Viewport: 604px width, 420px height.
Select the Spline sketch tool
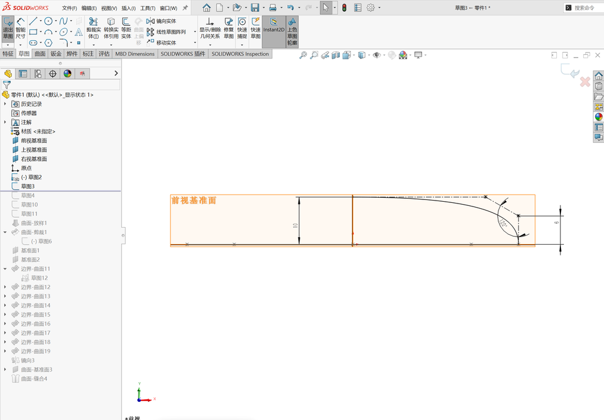coord(64,21)
